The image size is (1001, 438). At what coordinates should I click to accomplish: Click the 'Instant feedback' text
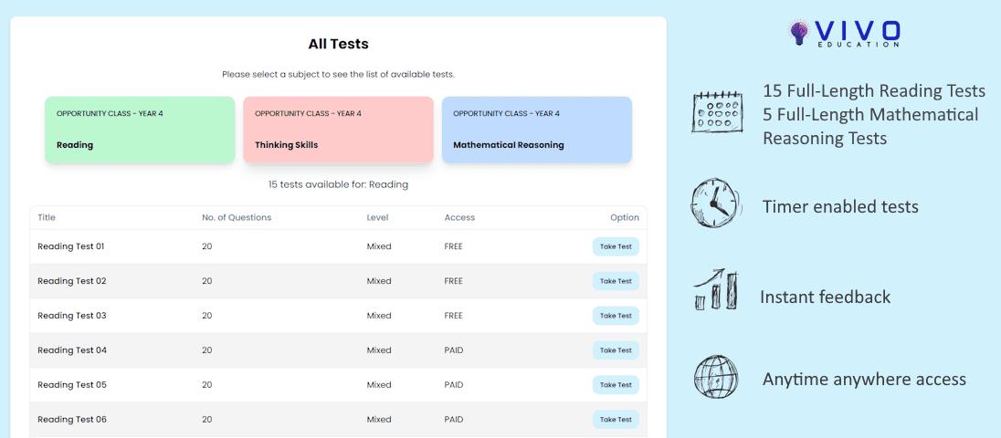coord(826,297)
